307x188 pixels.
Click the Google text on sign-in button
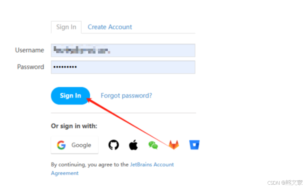(x=81, y=145)
